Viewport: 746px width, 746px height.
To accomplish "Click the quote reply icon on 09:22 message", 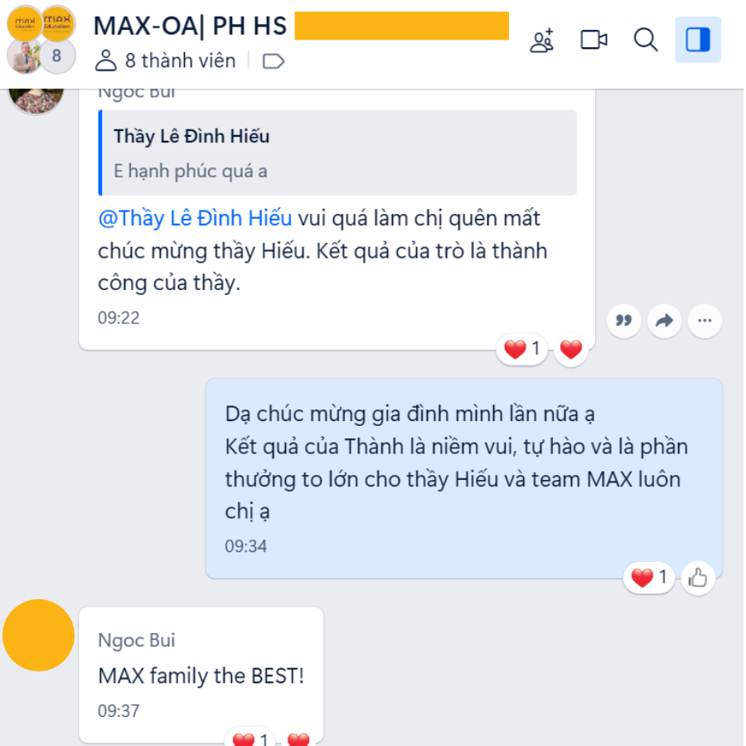I will click(x=623, y=321).
